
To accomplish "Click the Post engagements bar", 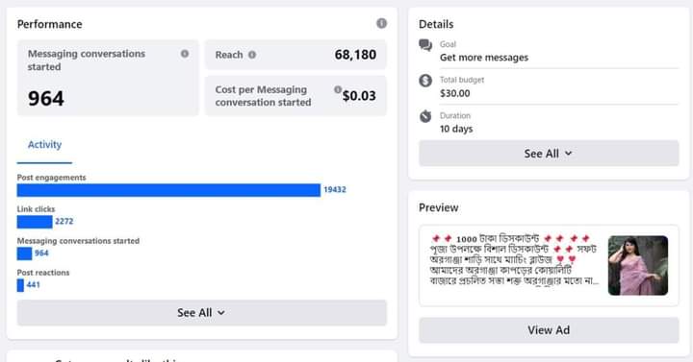I will [x=168, y=190].
